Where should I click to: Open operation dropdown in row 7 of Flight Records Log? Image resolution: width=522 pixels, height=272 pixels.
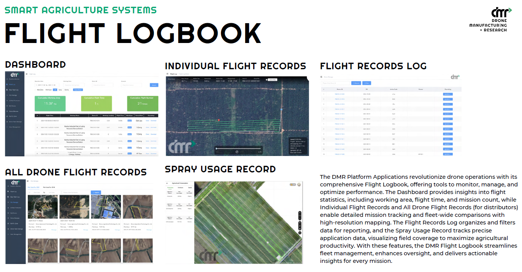(x=448, y=124)
